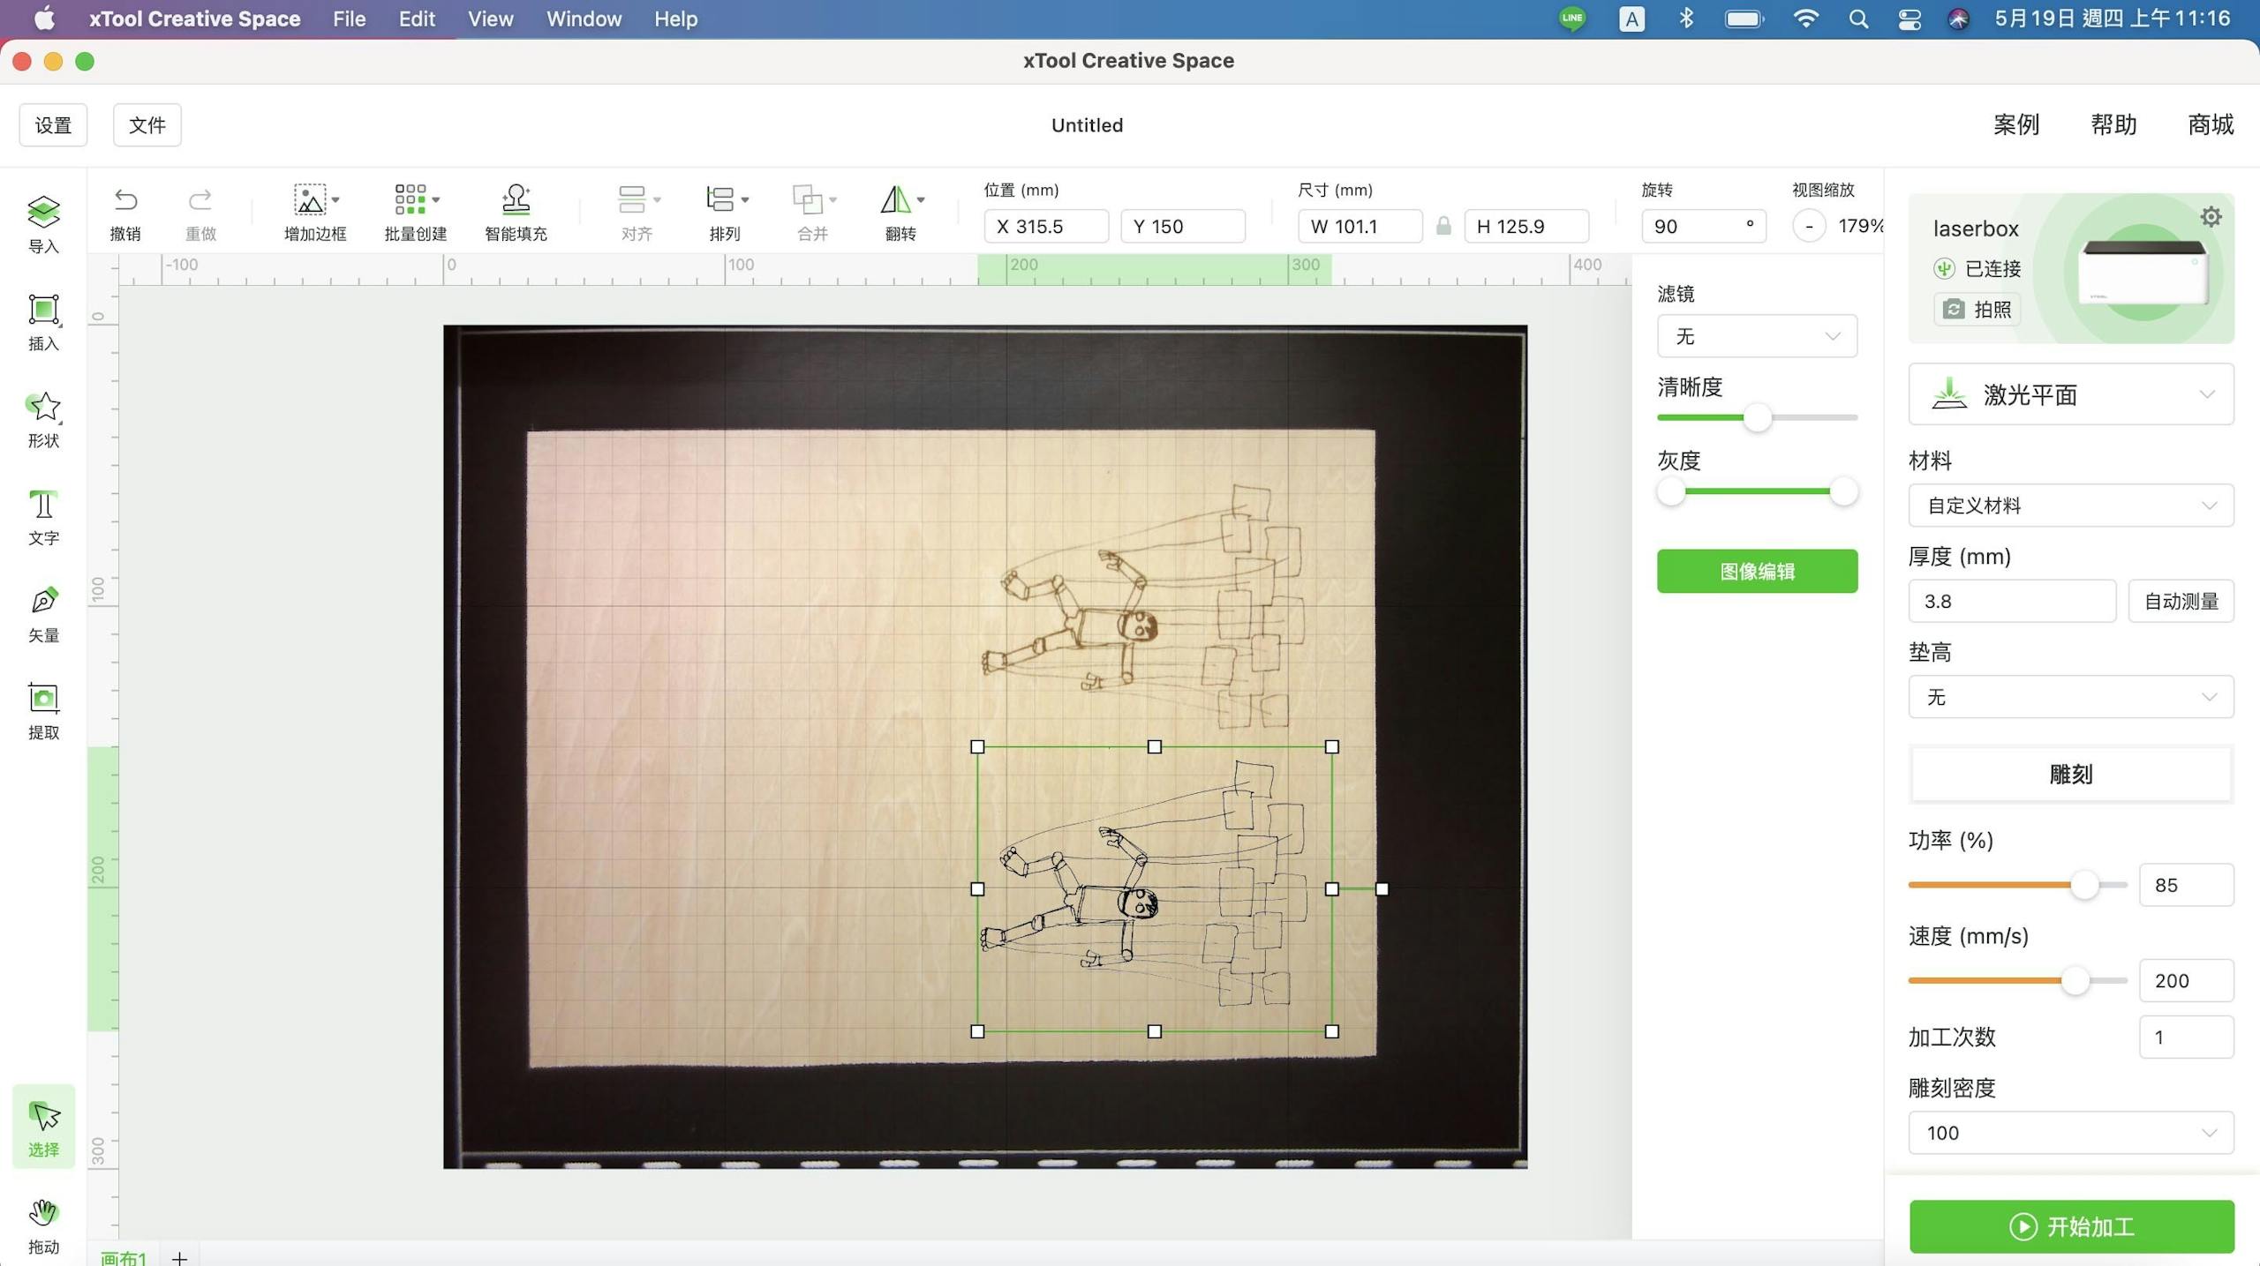This screenshot has height=1266, width=2260.
Task: Activate the 选择 select cursor tool
Action: 43,1127
